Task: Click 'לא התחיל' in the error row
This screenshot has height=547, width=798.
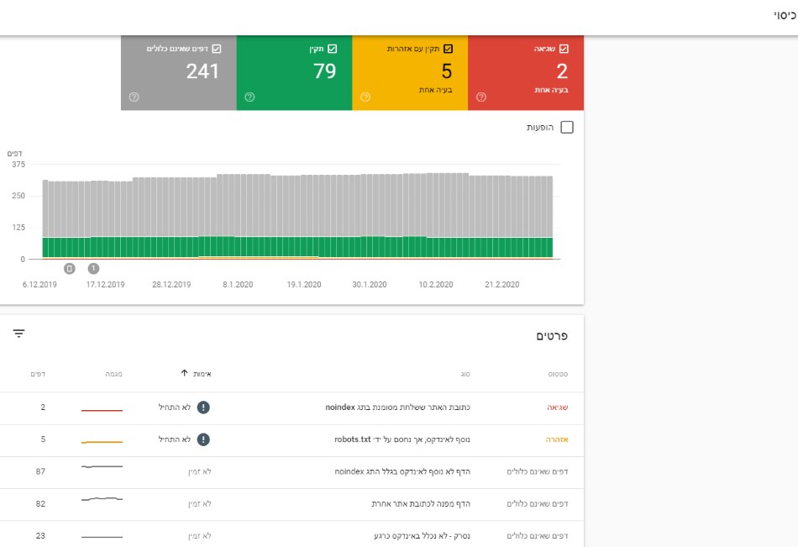Action: coord(175,408)
